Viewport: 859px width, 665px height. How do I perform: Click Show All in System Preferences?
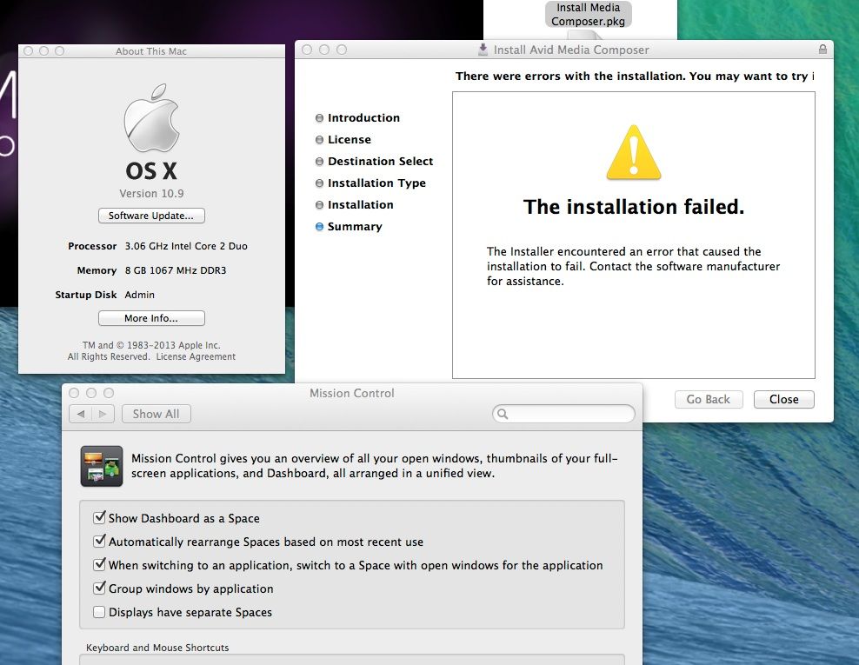[156, 414]
